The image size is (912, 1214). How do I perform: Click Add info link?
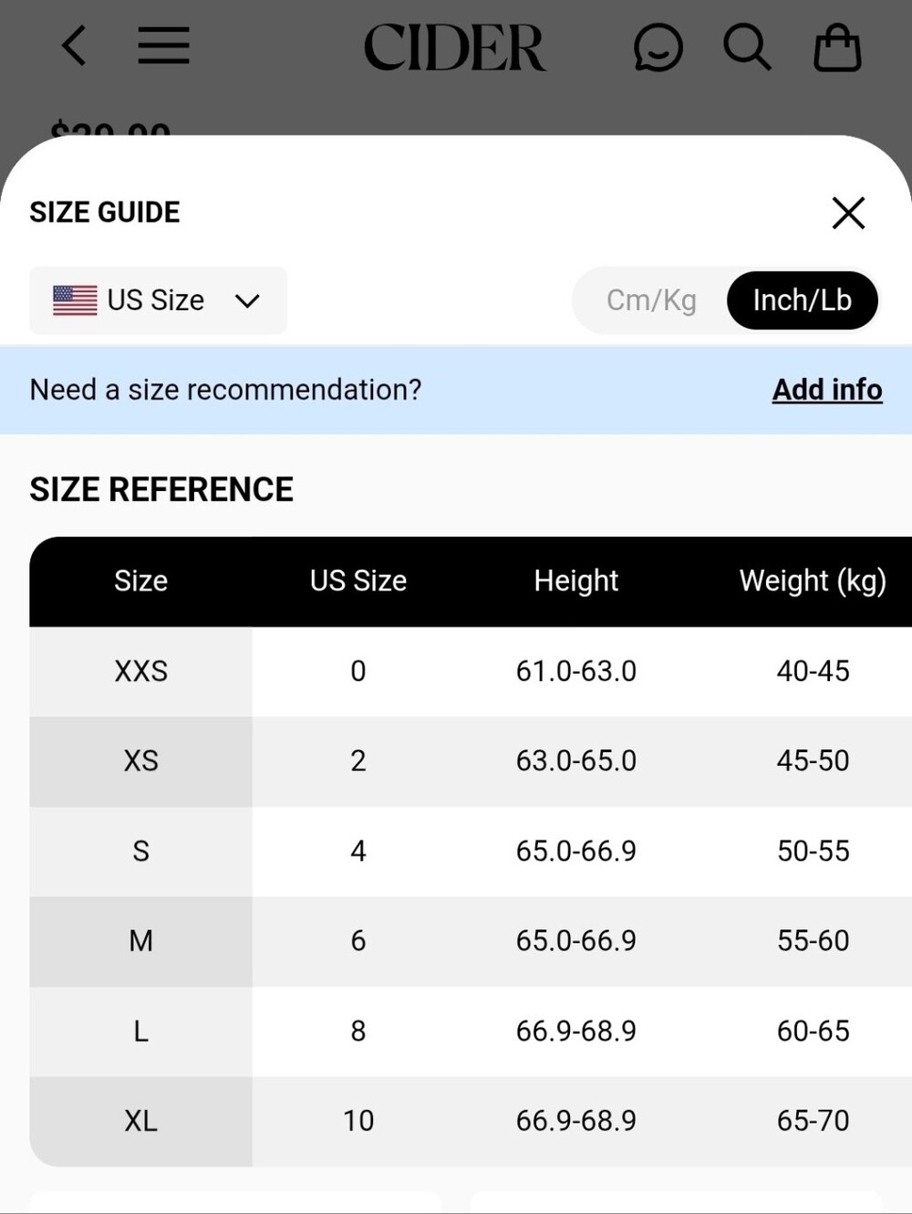click(x=827, y=390)
